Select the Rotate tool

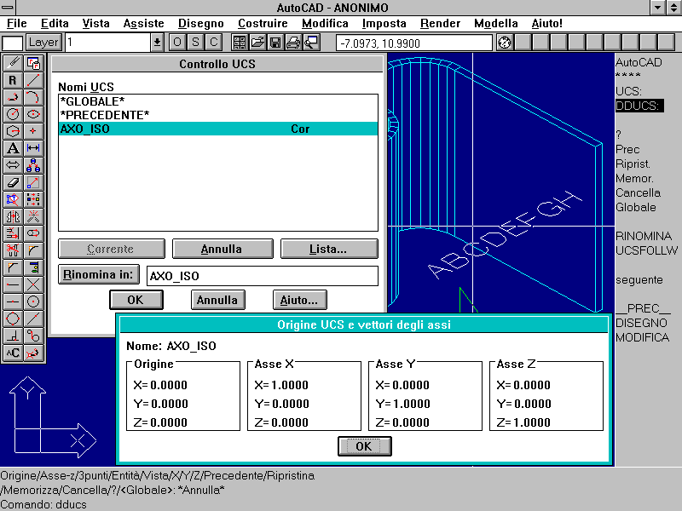coord(13,199)
